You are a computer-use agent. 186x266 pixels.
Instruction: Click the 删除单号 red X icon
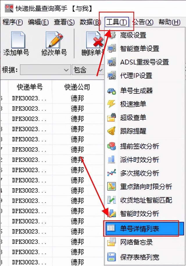click(95, 40)
